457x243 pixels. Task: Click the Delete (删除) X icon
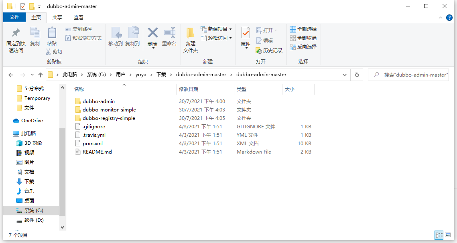pyautogui.click(x=152, y=32)
